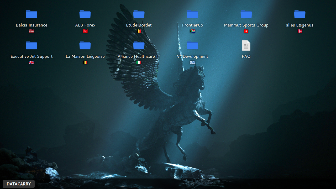
Task: Click the Greek flag under V² Development
Action: coord(192,62)
